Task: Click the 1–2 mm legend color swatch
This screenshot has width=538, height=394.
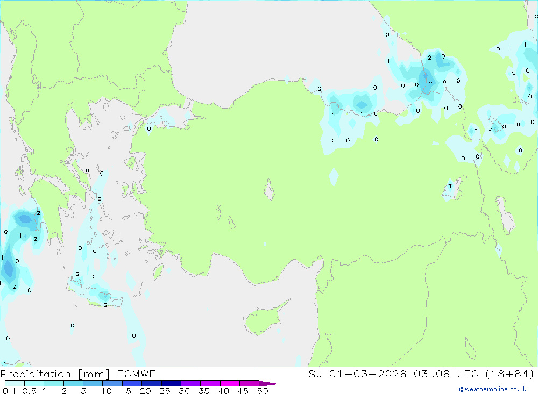Action: pos(53,383)
